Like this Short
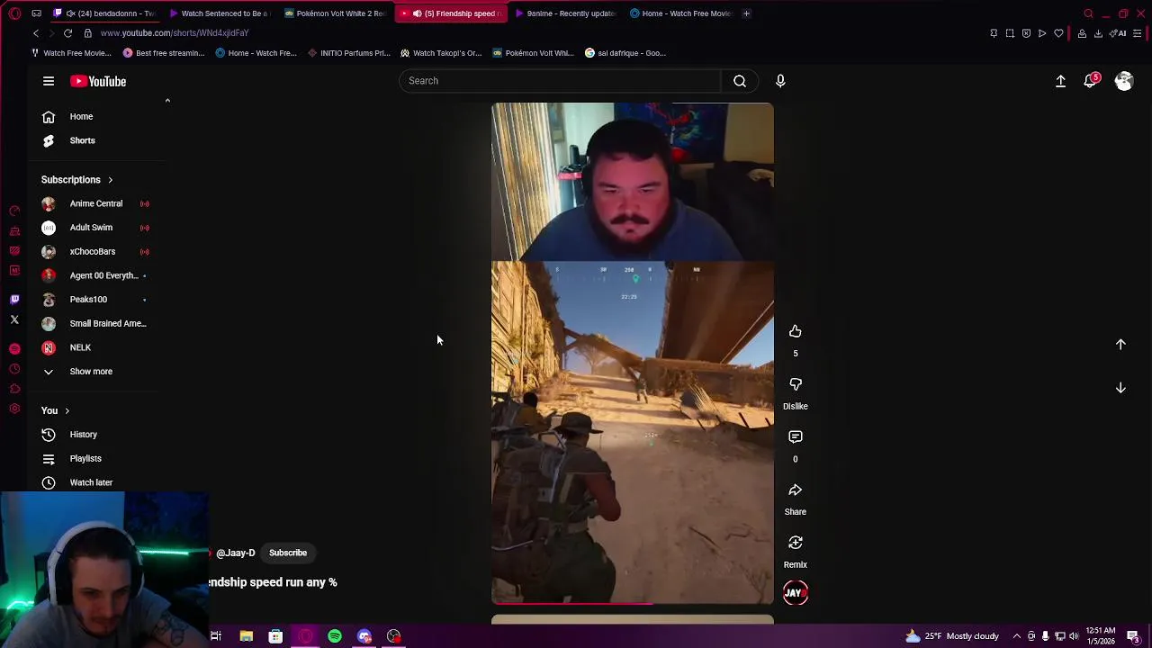1152x648 pixels. pos(795,332)
